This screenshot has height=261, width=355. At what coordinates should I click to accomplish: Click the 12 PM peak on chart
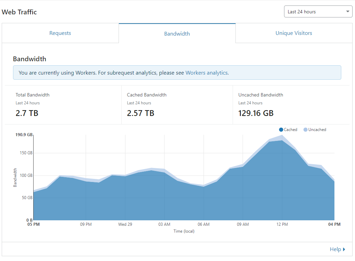tap(282, 135)
